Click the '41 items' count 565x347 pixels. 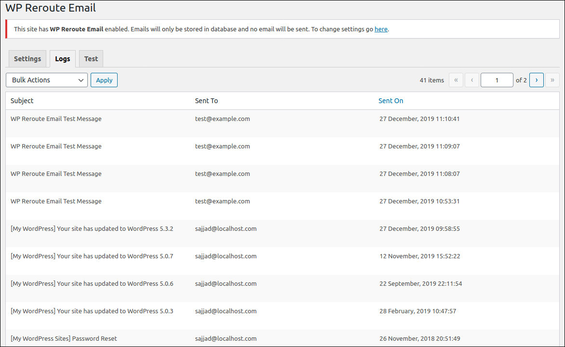tap(431, 80)
